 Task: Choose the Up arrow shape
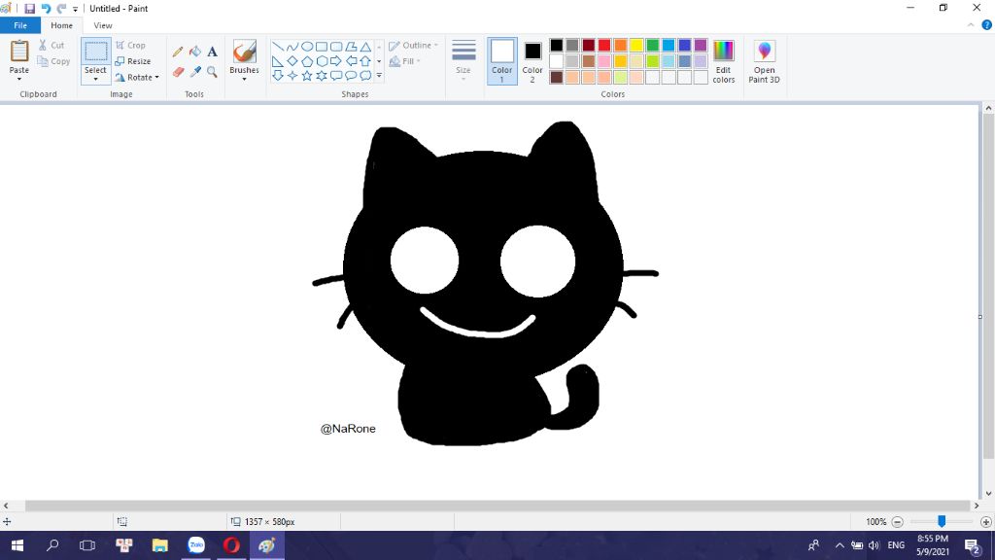click(365, 61)
